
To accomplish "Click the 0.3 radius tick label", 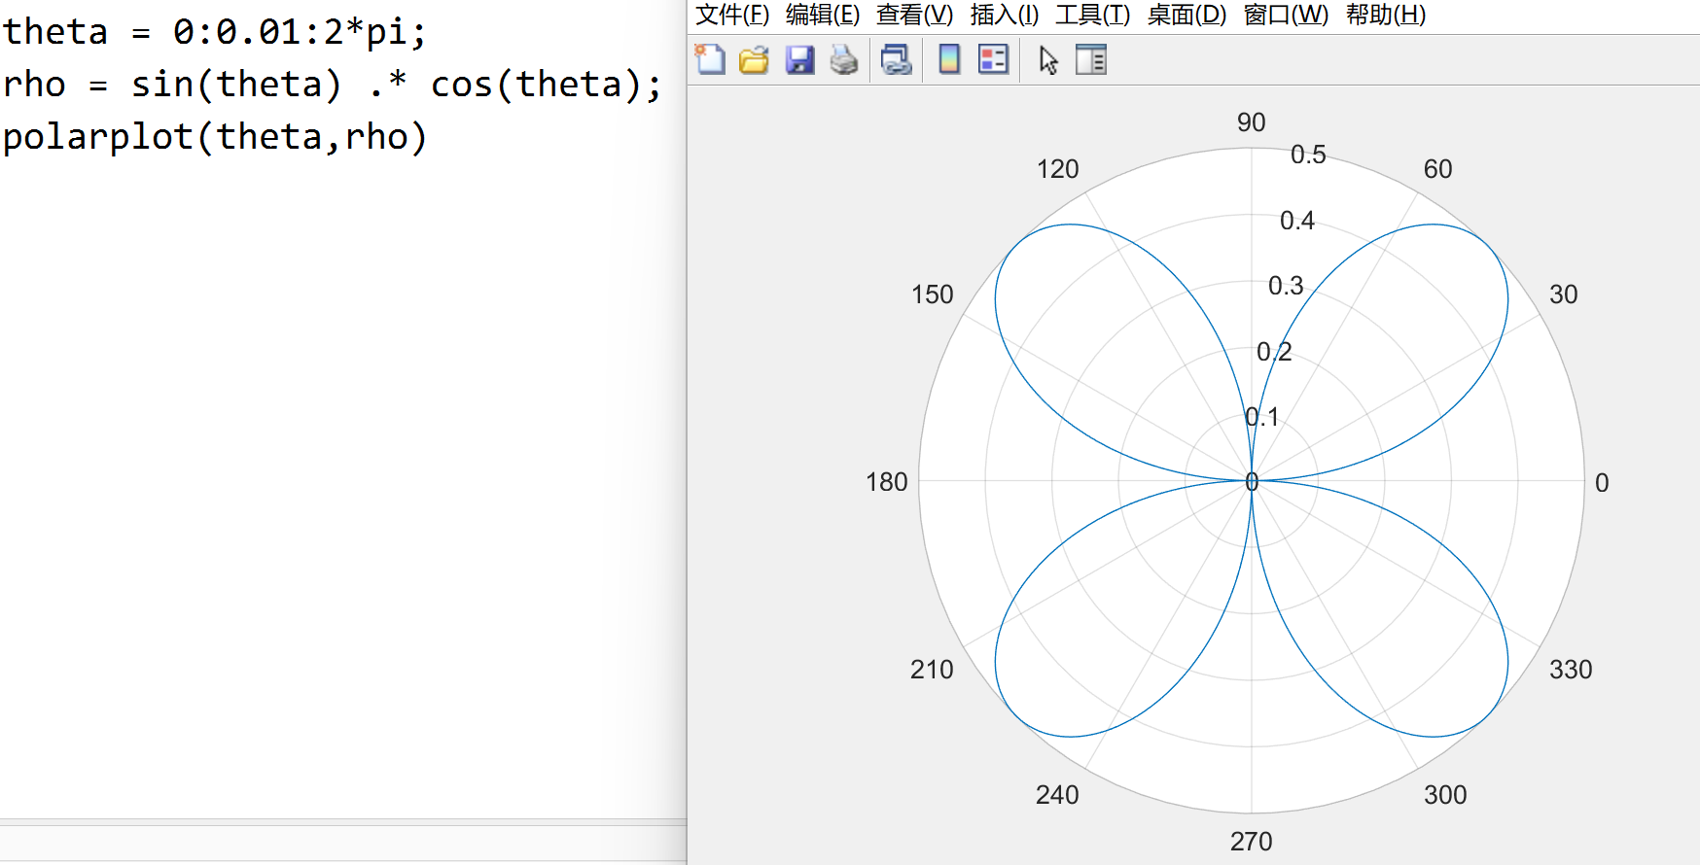I will pos(1286,286).
